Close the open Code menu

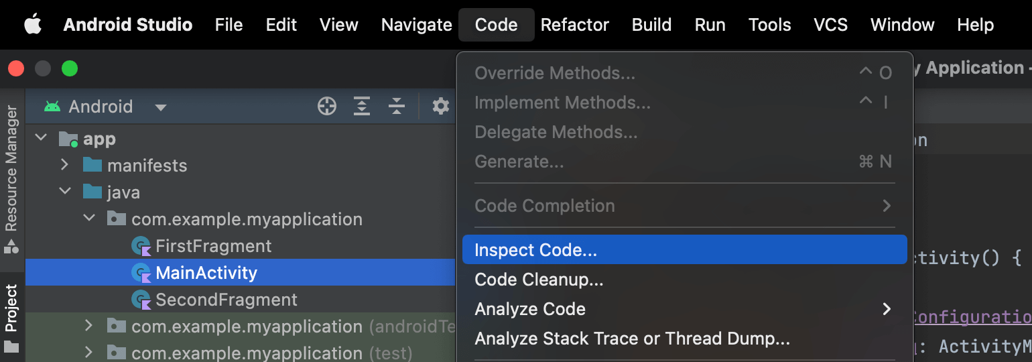point(497,25)
